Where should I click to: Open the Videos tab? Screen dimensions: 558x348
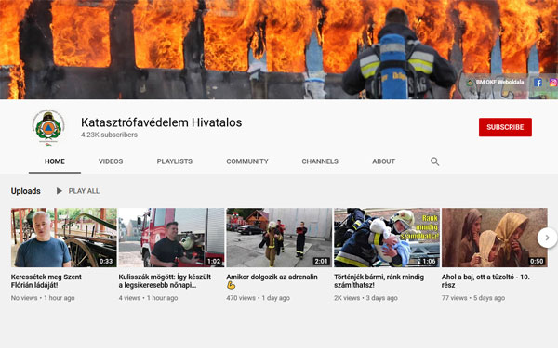tap(111, 161)
